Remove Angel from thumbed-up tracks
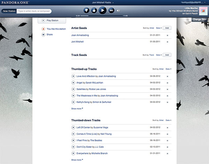The height and width of the screenshot is (164, 209). click(168, 83)
